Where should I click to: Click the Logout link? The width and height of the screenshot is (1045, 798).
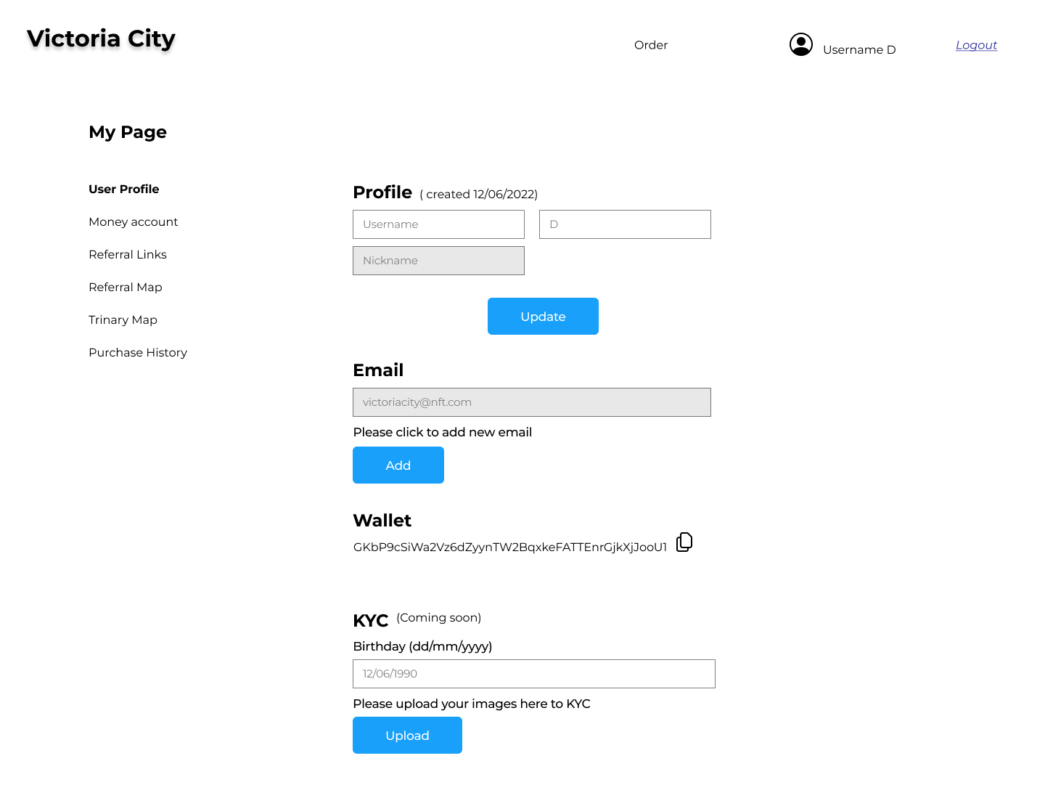(976, 45)
